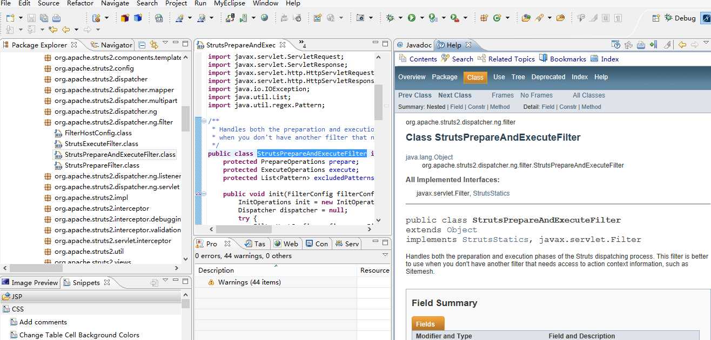This screenshot has width=711, height=340.
Task: Switch to the Navigator tab
Action: (111, 45)
